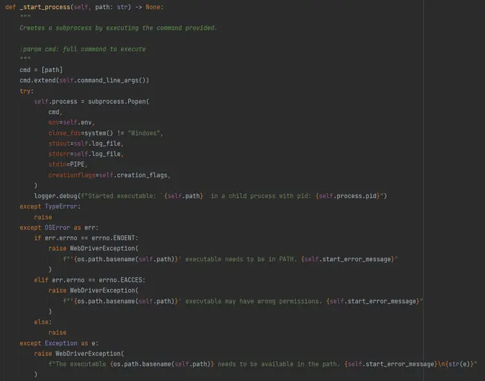Place cursor on 'cmd = [path]' line
The height and width of the screenshot is (381, 485).
pos(41,70)
